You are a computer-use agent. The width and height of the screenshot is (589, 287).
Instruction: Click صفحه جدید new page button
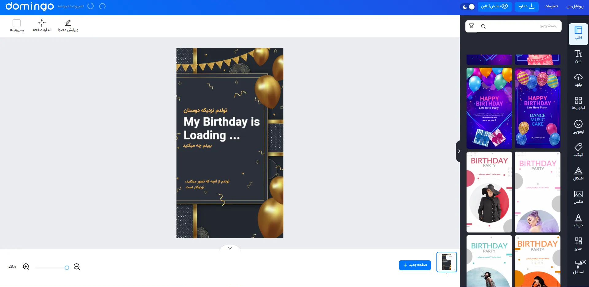(415, 265)
